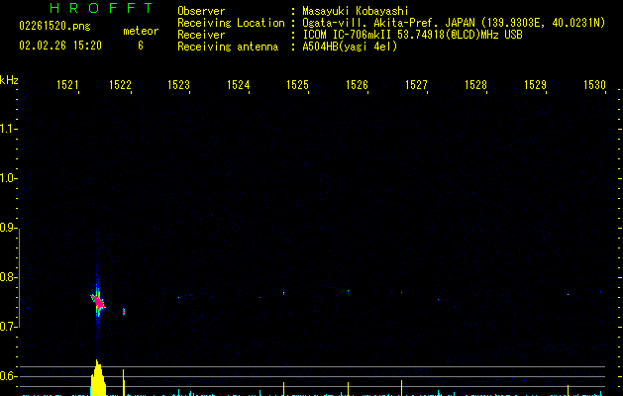Click the faint echo just before 1526
Viewport: 623px width, 396px height.
coord(348,291)
